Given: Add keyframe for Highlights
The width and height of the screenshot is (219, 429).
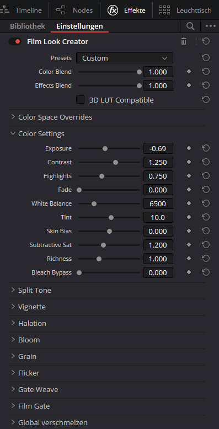Looking at the screenshot, I should click(x=189, y=176).
